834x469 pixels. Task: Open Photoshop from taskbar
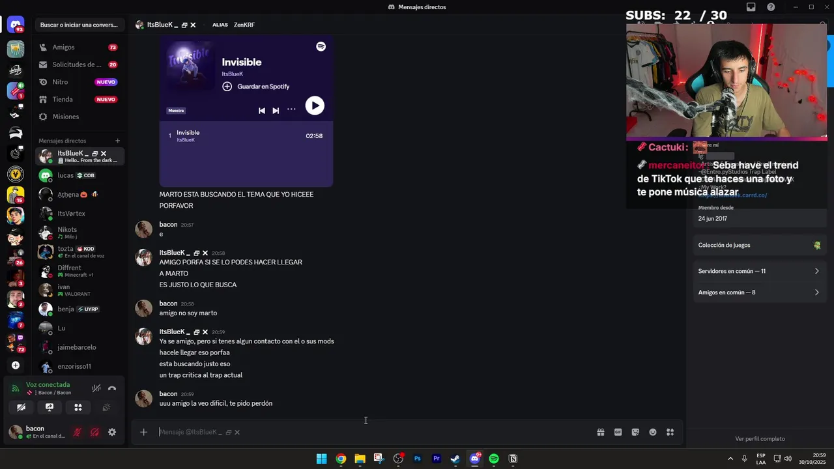pyautogui.click(x=417, y=459)
